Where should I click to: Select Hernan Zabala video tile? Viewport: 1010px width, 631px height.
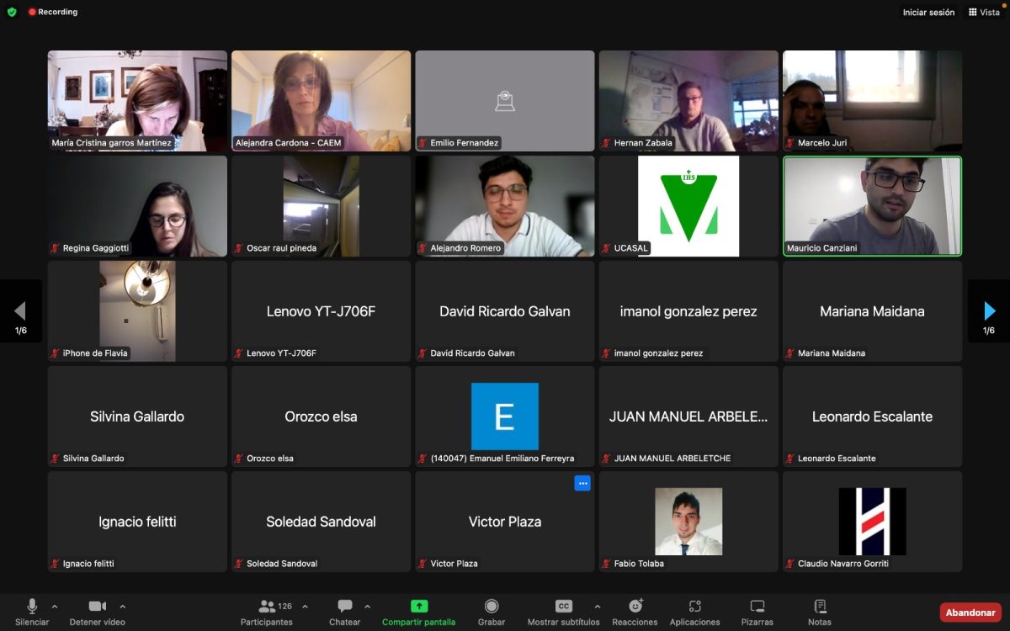click(x=688, y=101)
